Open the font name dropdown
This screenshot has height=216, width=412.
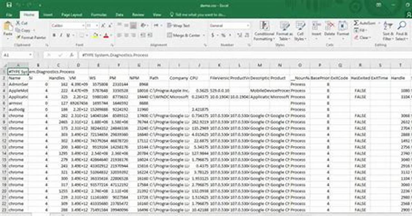83,25
